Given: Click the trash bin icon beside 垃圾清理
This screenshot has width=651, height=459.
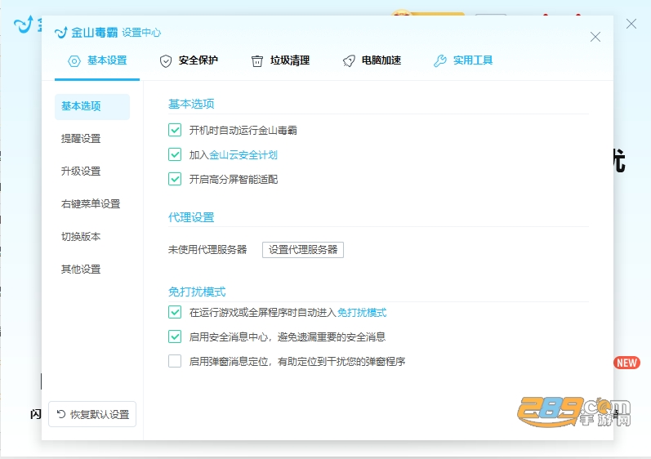Looking at the screenshot, I should click(x=257, y=61).
